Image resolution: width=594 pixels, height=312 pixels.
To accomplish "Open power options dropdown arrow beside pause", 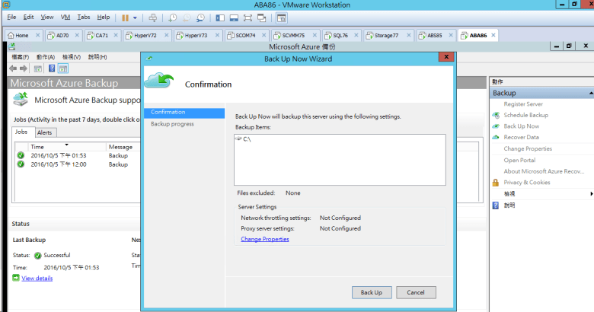I will coord(136,17).
